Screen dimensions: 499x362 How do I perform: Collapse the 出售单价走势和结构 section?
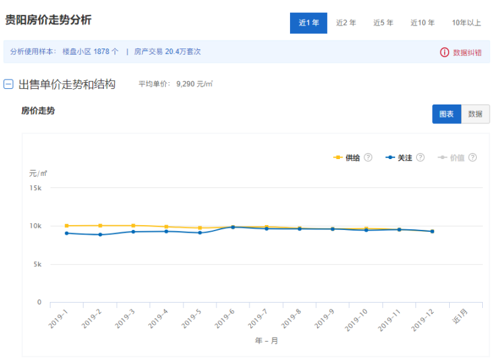pos(9,84)
